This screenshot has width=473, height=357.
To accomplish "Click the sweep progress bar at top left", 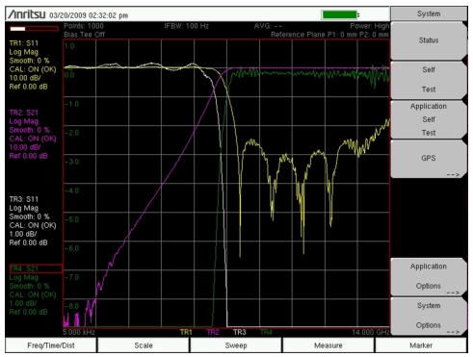I will [34, 29].
